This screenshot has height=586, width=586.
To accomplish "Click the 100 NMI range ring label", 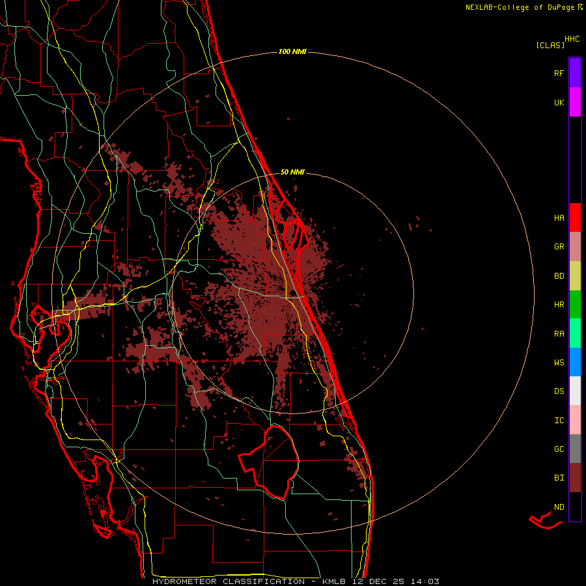I will tap(292, 51).
